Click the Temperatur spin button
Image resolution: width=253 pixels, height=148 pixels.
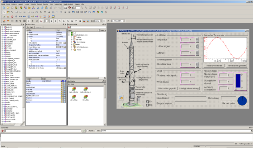[x=197, y=40]
